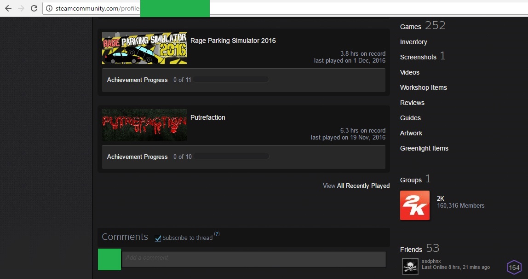Click the '0 of 11' achievement count
The image size is (528, 279).
coord(182,80)
